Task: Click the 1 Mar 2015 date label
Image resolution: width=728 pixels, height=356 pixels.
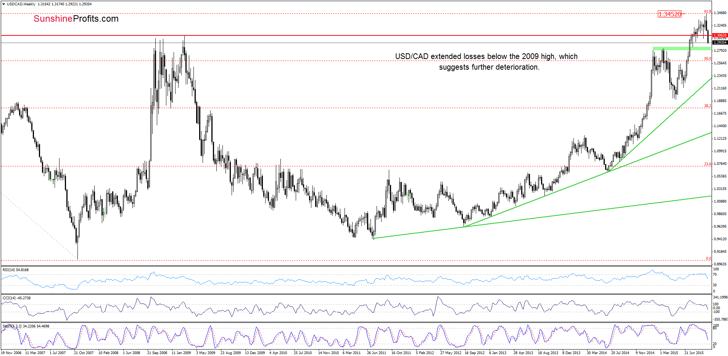Action: (669, 353)
